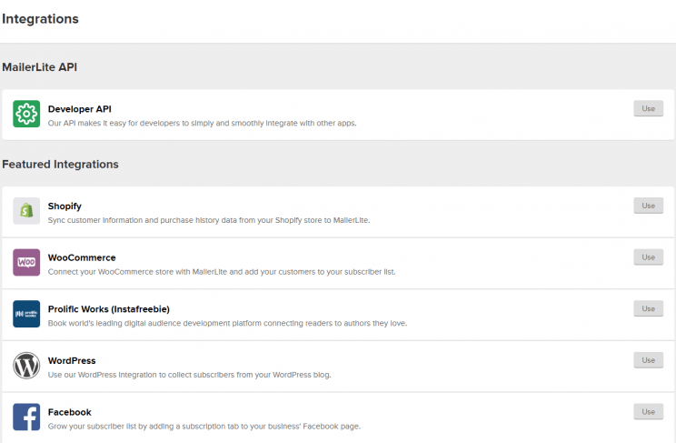The image size is (676, 443).
Task: Click the Shopify bag icon
Action: click(26, 211)
